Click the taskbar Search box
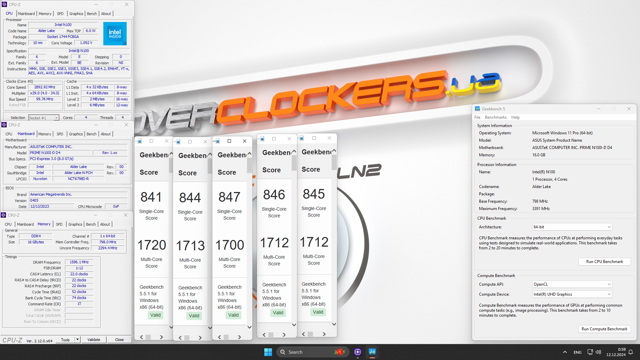 [313, 352]
